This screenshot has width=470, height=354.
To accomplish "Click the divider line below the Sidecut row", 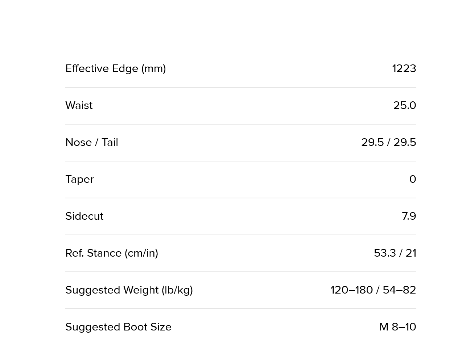I will coord(240,235).
